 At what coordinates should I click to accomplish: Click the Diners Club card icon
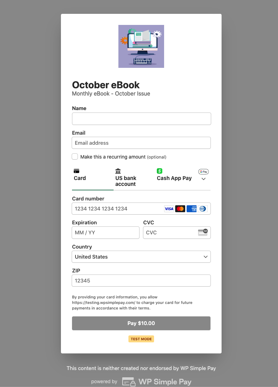pyautogui.click(x=203, y=209)
